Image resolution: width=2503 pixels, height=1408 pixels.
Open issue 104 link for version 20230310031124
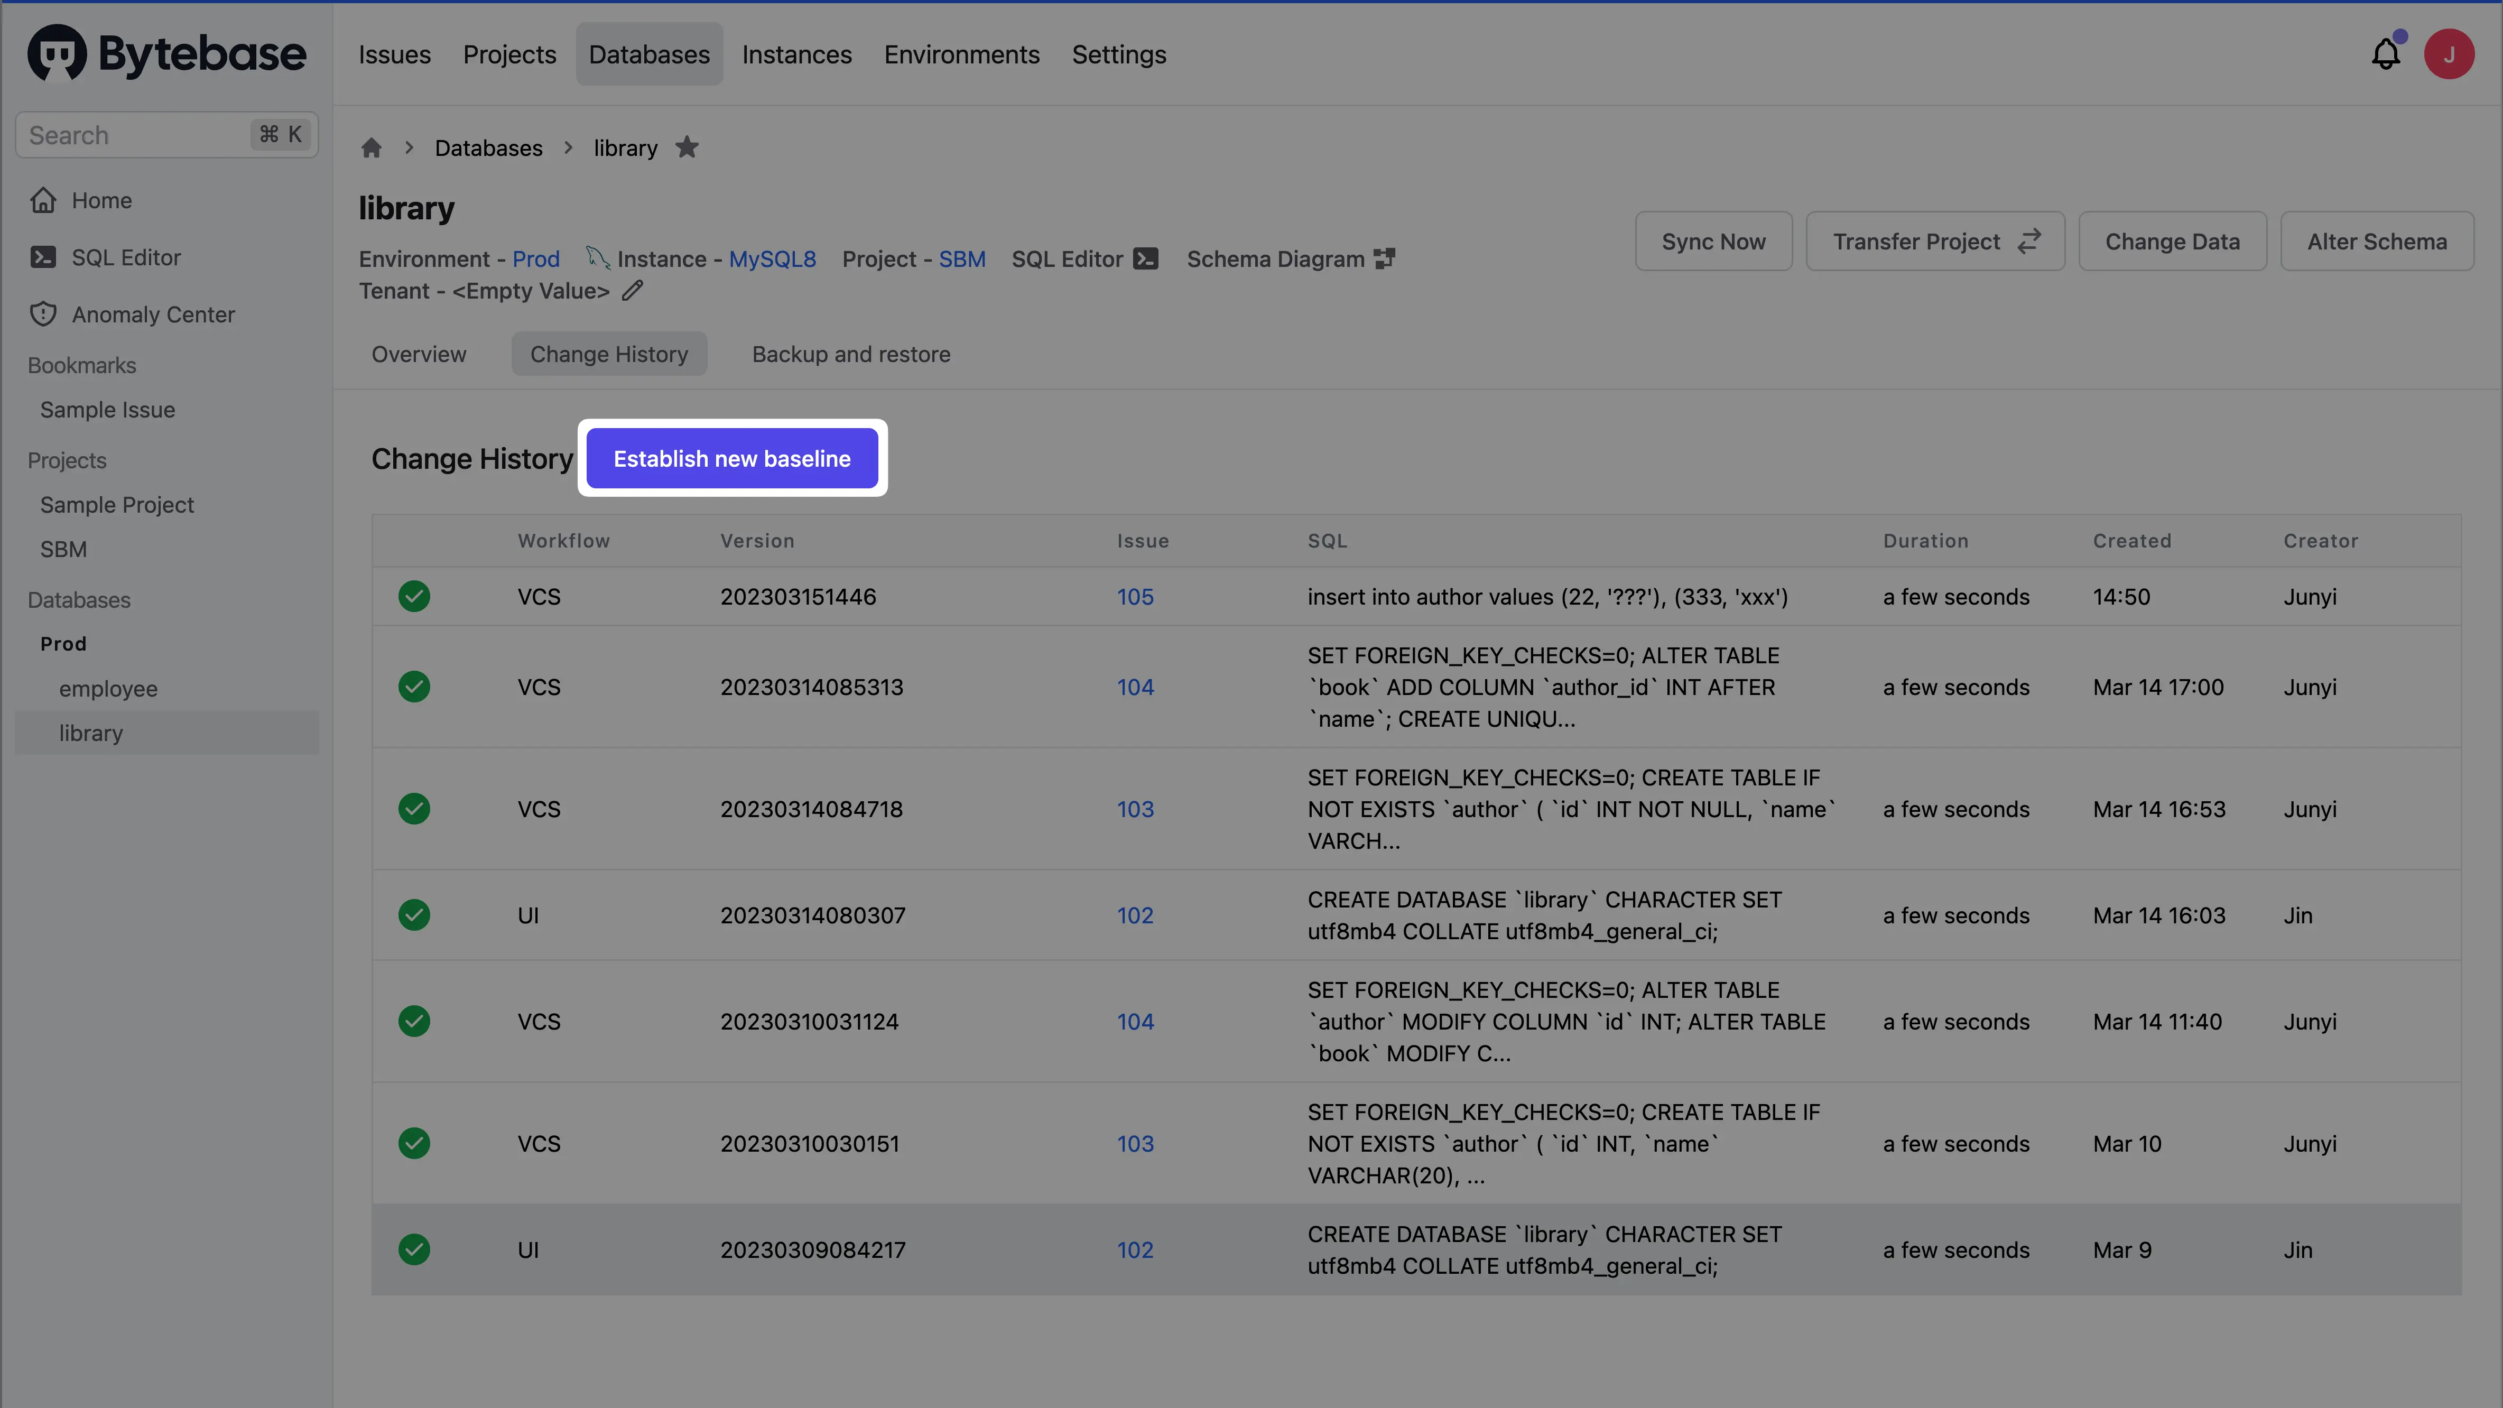pos(1135,1021)
